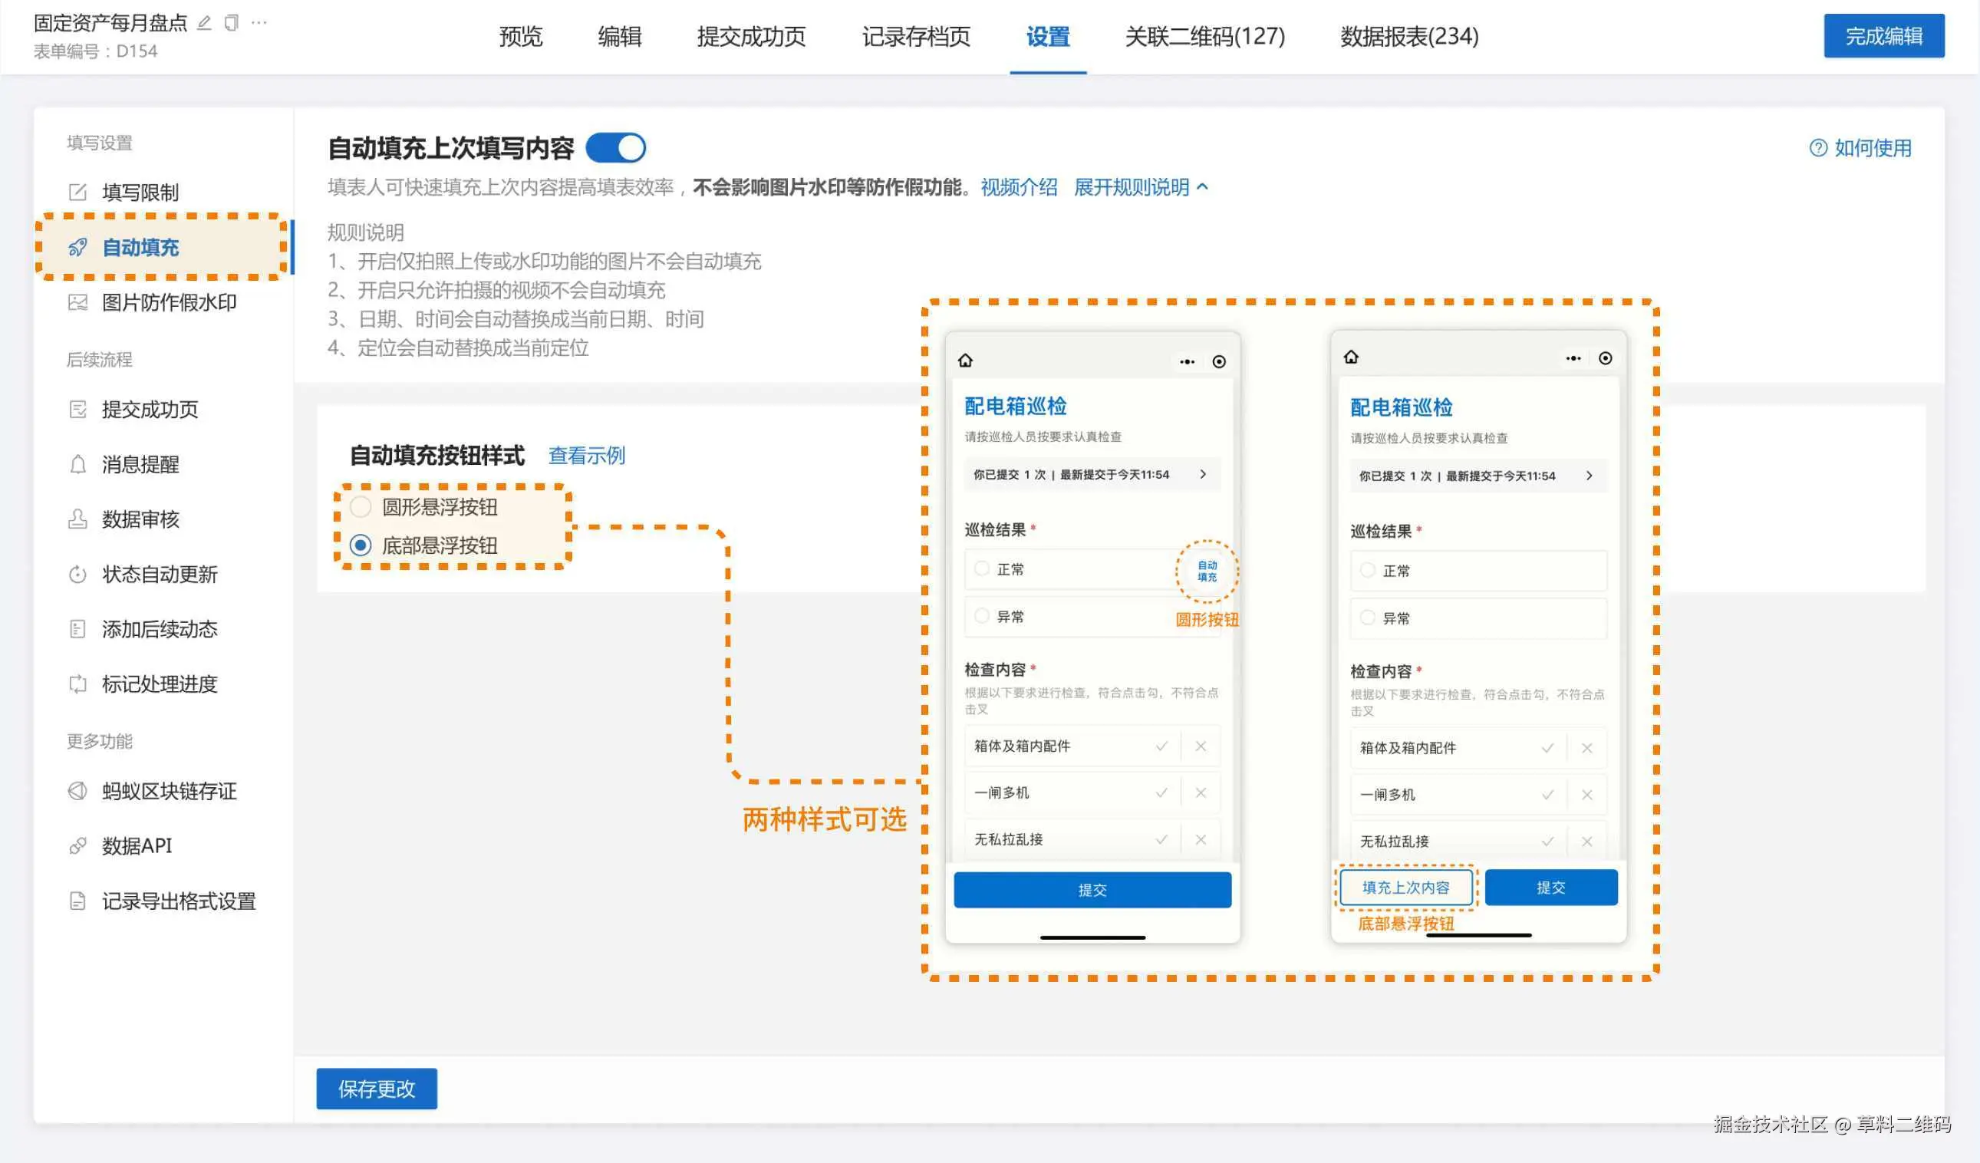Switch to 关联二维码(127) tab
Viewport: 1980px width, 1163px height.
coord(1204,36)
